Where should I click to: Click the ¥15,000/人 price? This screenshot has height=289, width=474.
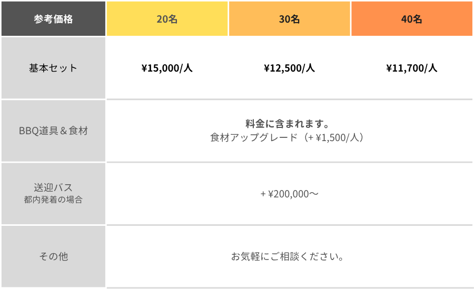point(167,68)
